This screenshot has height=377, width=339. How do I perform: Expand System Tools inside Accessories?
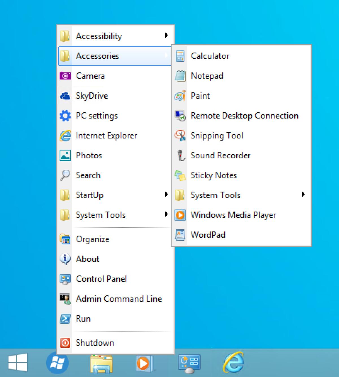[x=215, y=195]
